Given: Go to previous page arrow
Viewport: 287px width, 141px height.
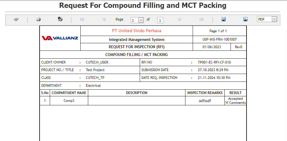Looking at the screenshot, I should pyautogui.click(x=104, y=19).
